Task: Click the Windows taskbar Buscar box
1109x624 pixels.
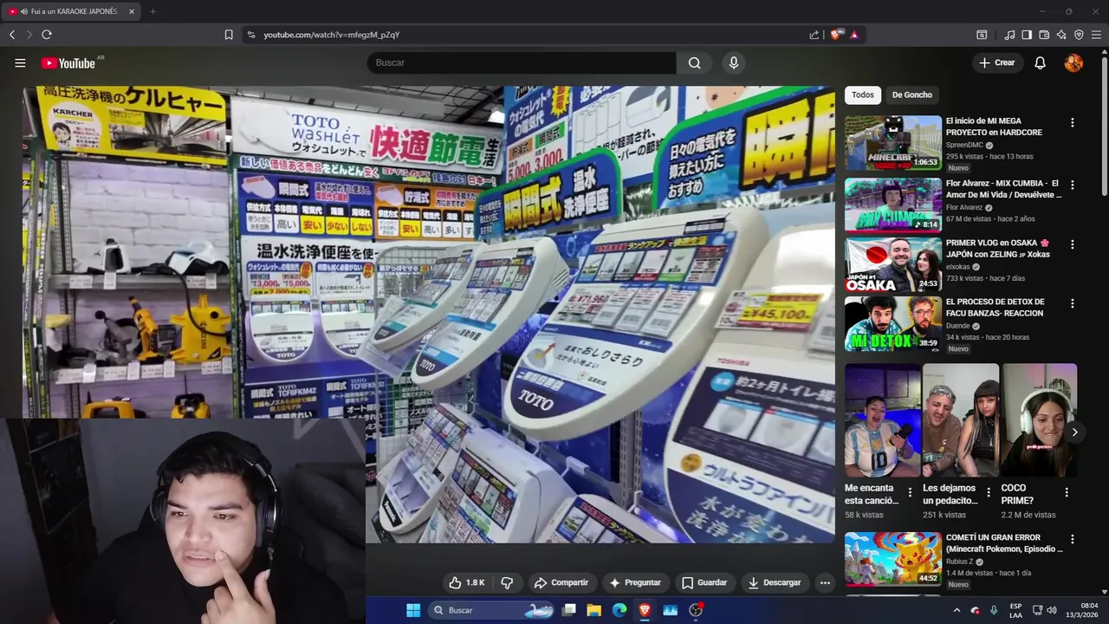Action: coord(492,610)
